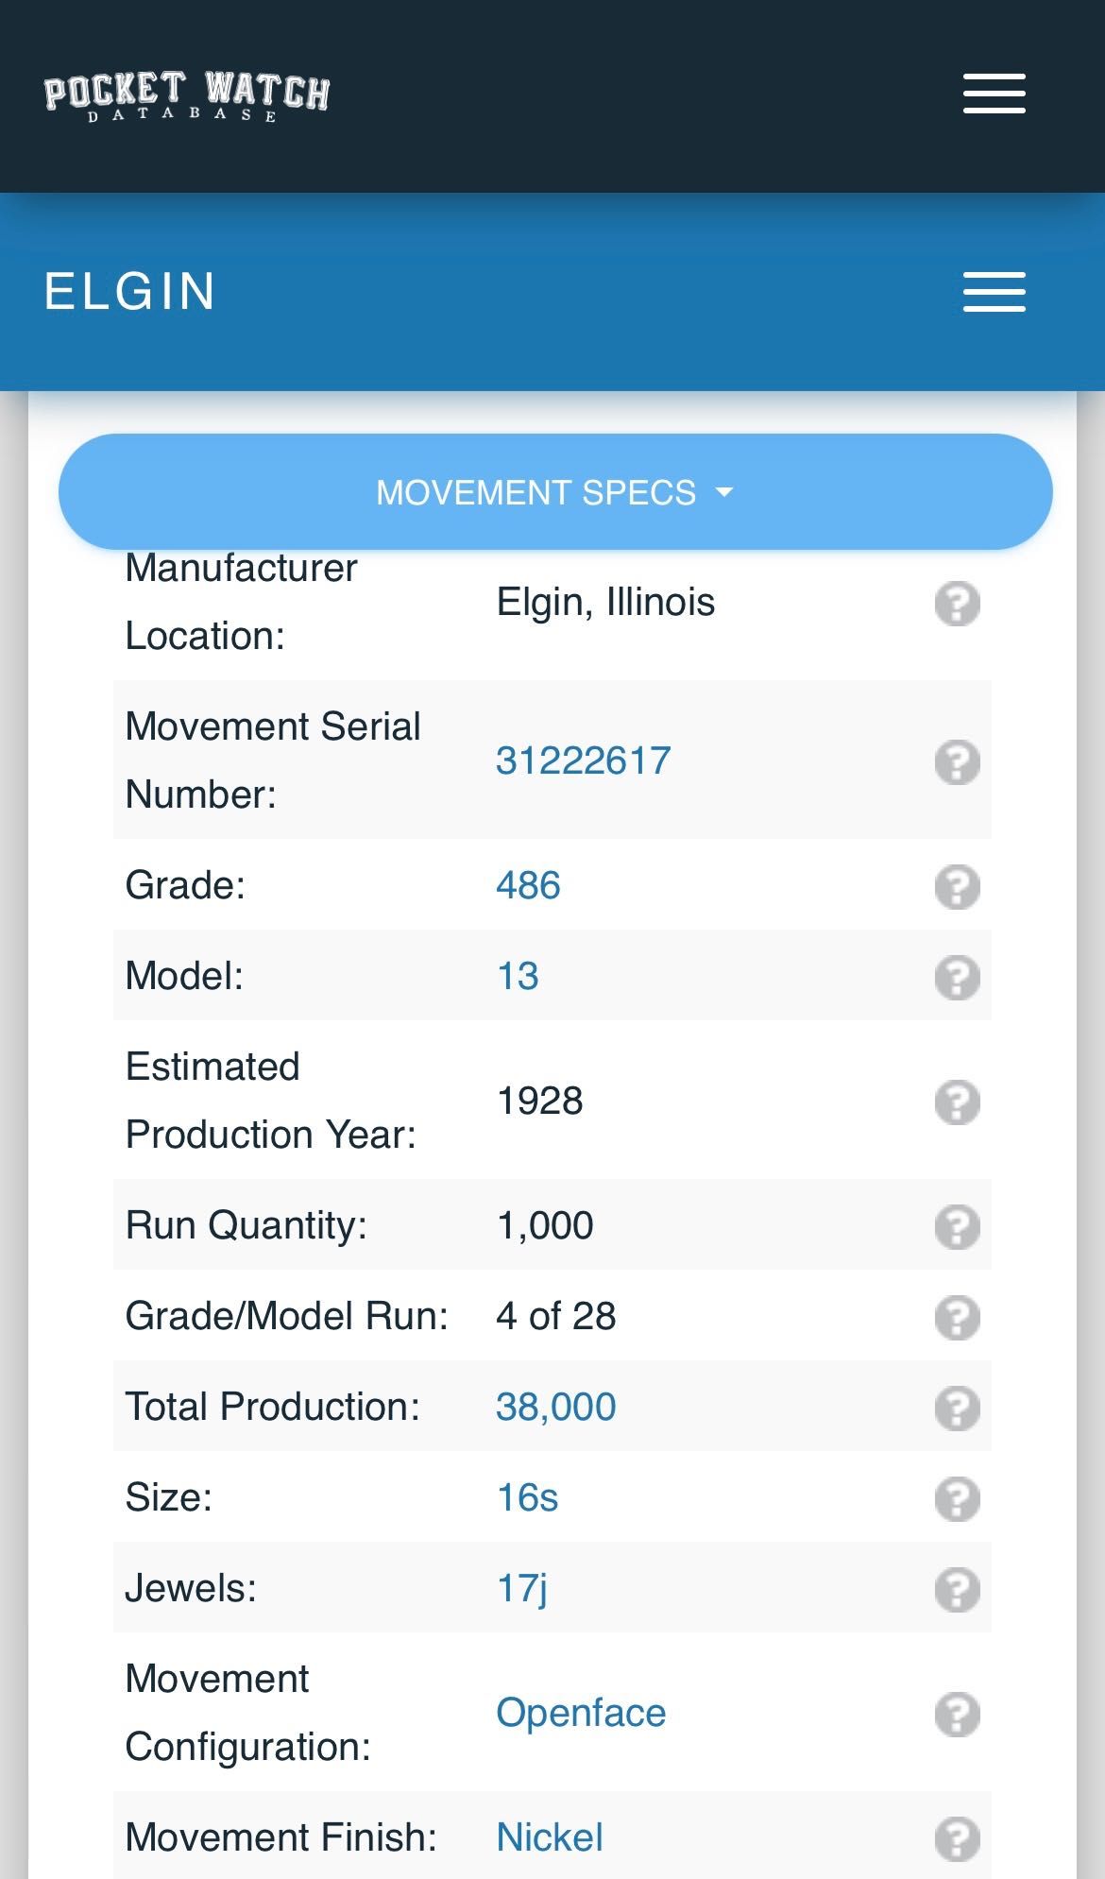Click help icon beside Grade row
The height and width of the screenshot is (1879, 1105).
[x=958, y=887]
